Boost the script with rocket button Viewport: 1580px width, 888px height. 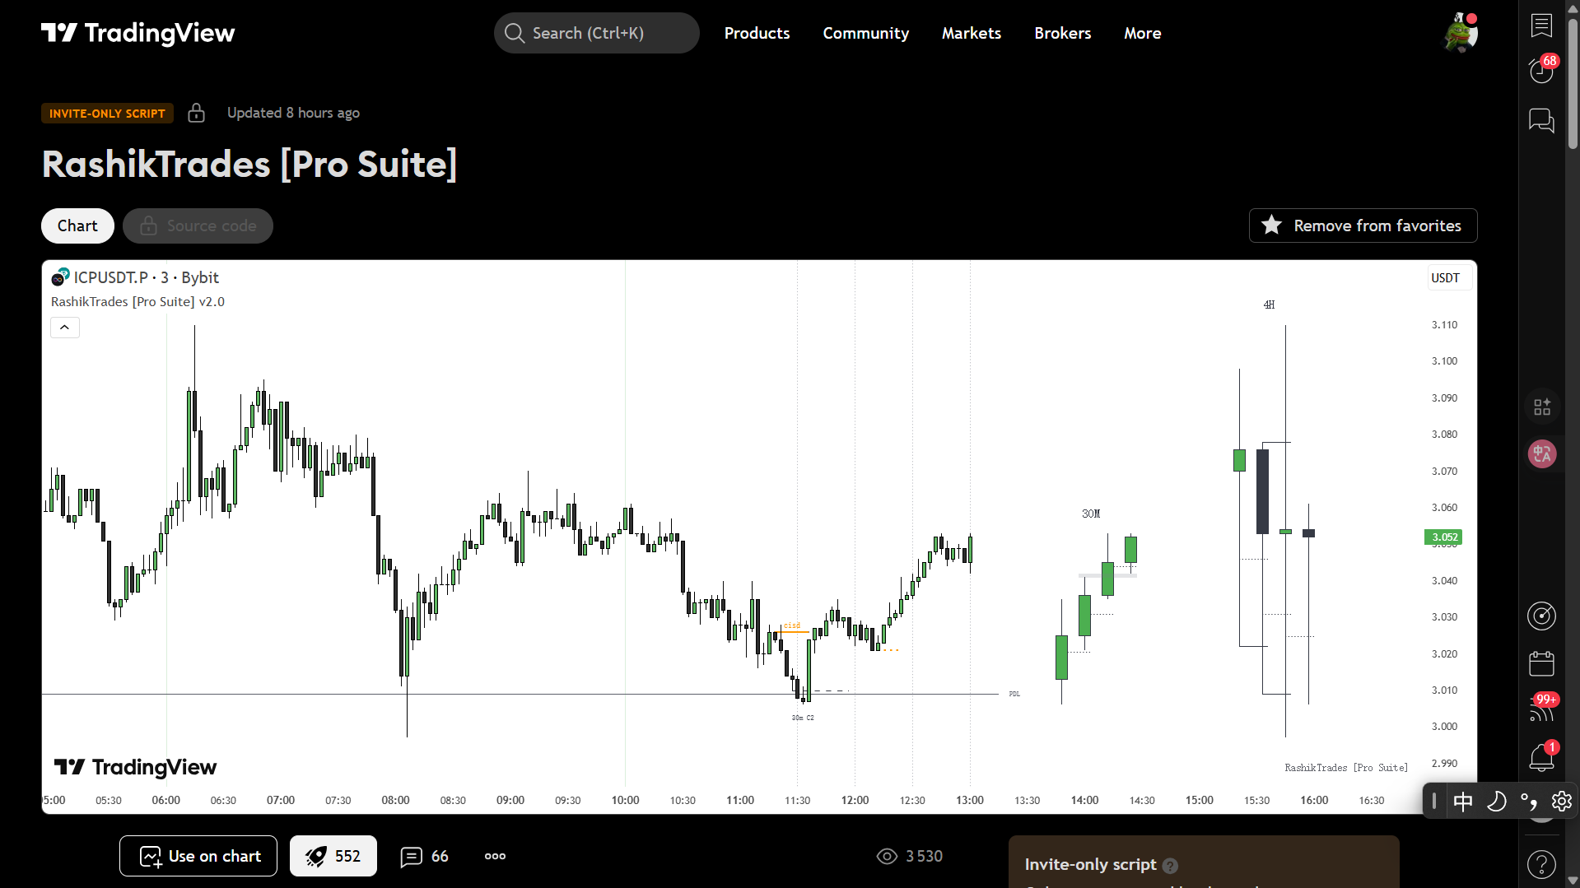tap(333, 856)
